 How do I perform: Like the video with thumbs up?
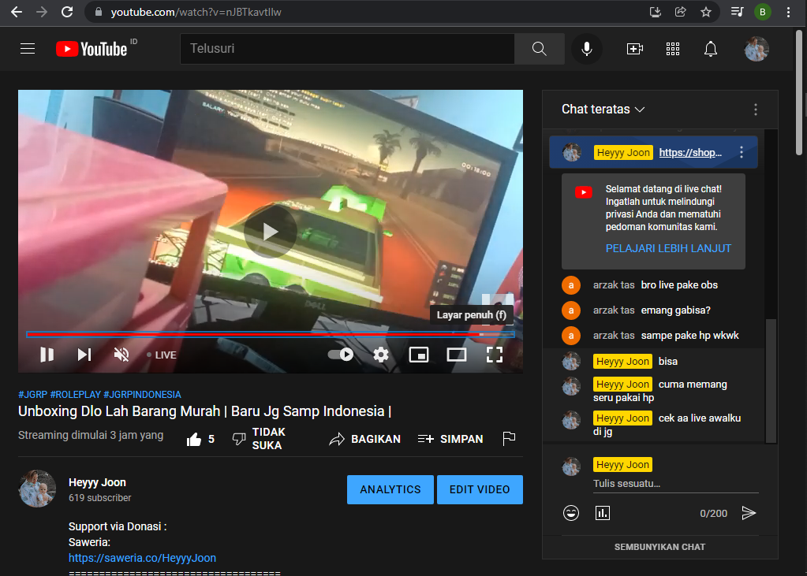[x=200, y=439]
